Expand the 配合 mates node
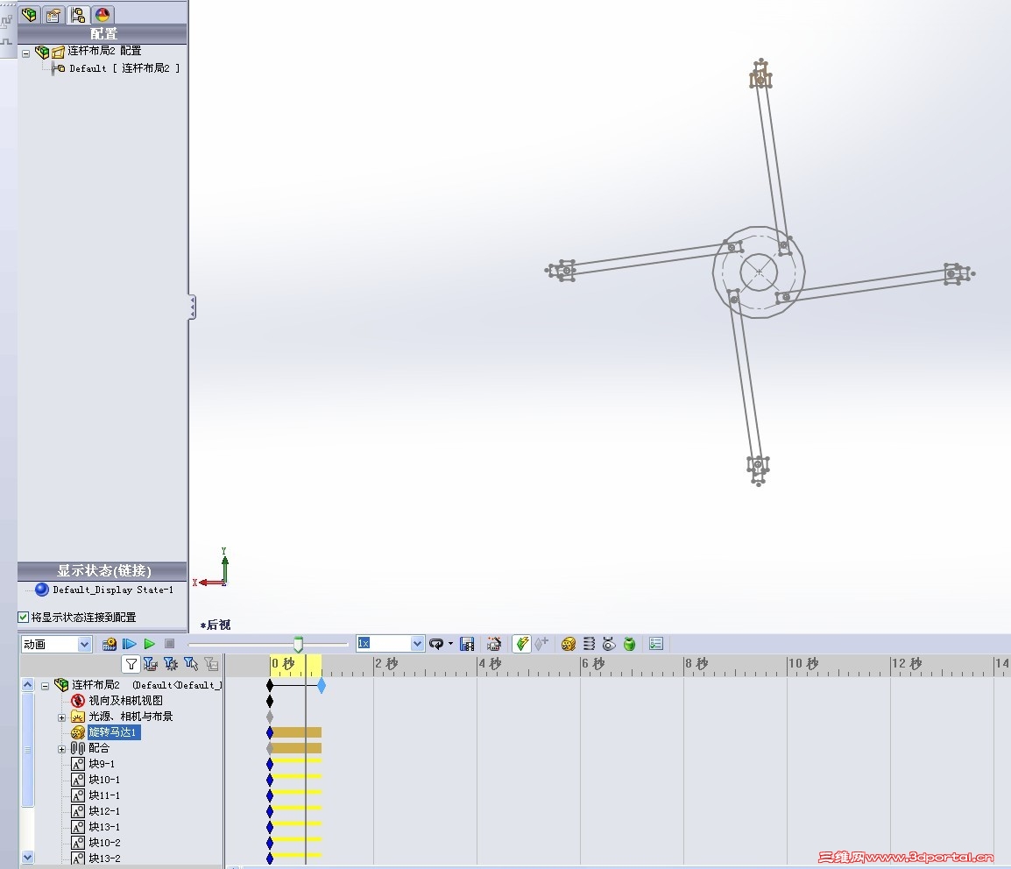Viewport: 1011px width, 869px height. pyautogui.click(x=62, y=749)
